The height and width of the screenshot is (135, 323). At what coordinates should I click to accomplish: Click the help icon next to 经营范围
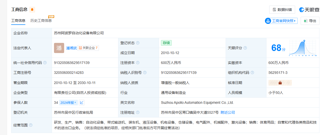click(31, 125)
